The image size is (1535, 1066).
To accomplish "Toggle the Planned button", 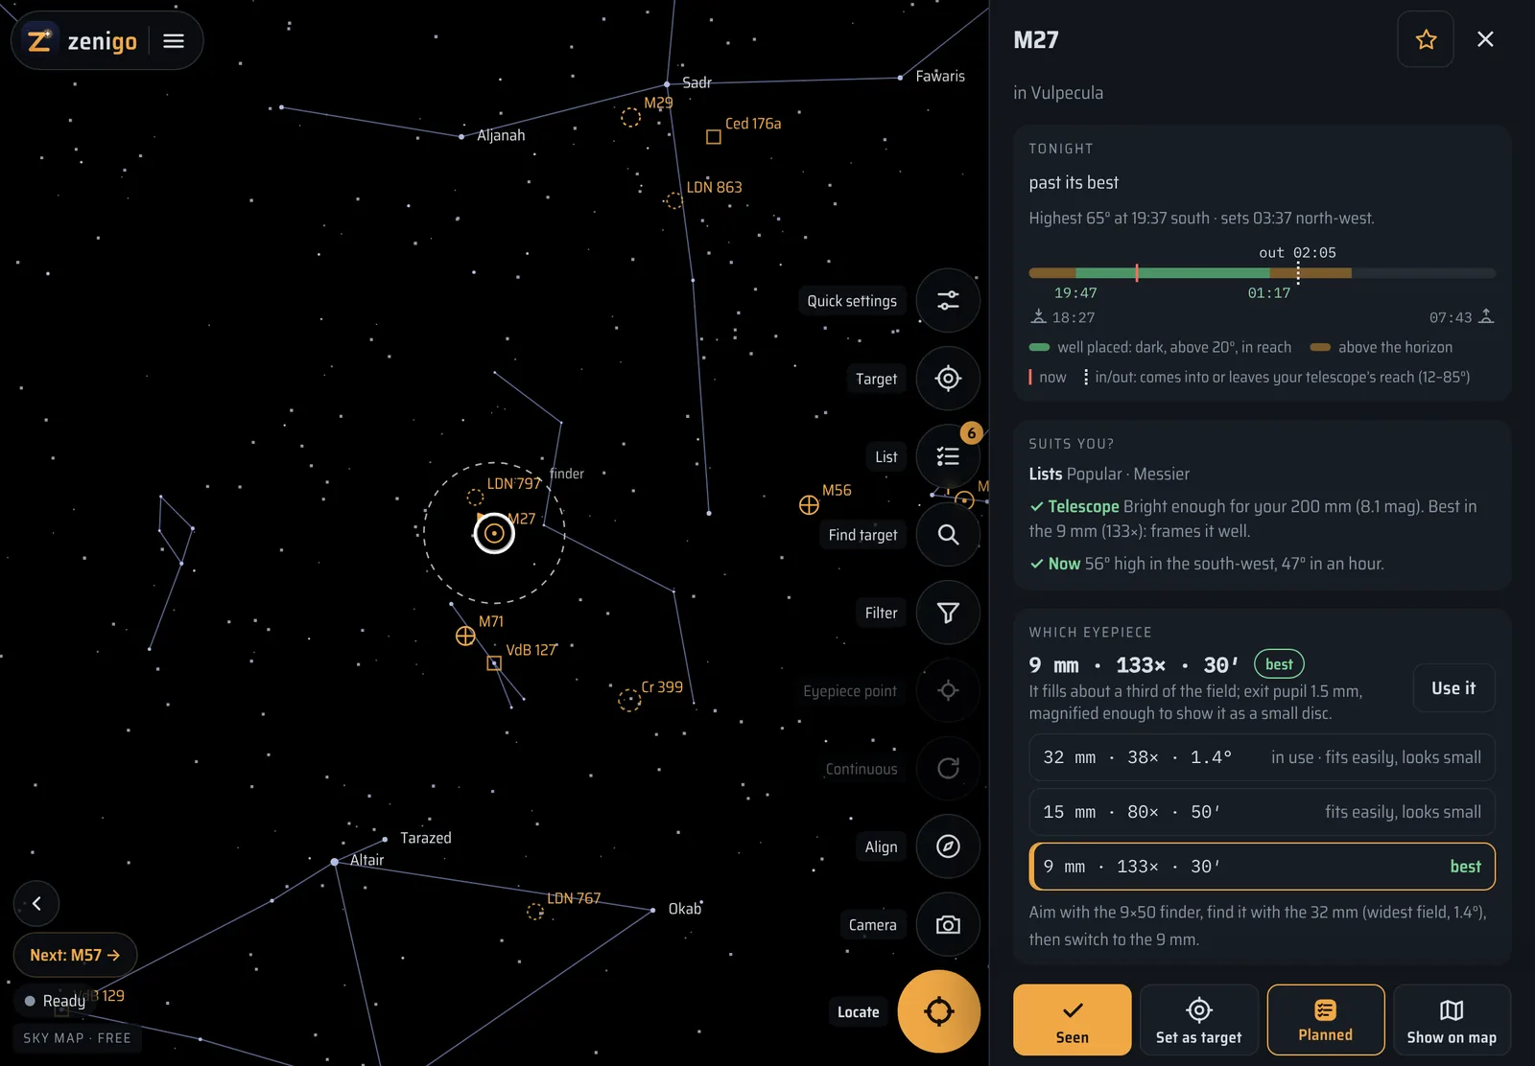I will [x=1326, y=1020].
